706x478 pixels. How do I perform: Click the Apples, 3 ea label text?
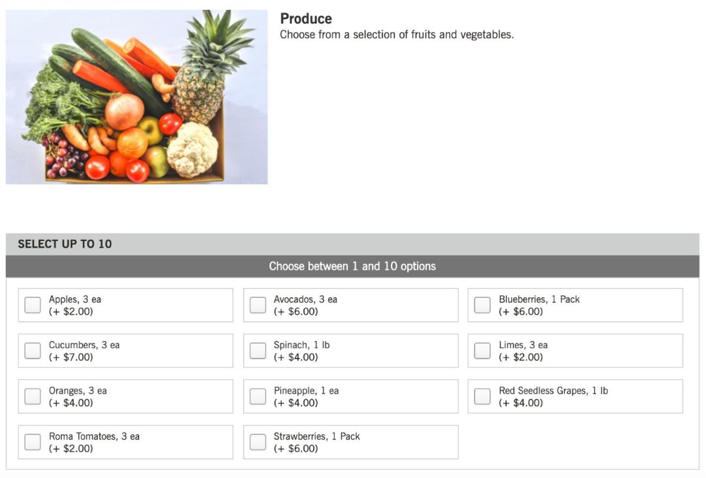click(75, 299)
